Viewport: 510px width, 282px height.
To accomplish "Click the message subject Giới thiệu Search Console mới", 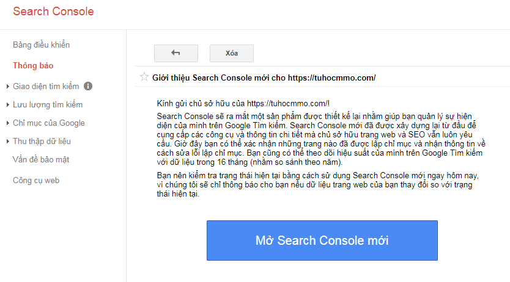I will (264, 78).
